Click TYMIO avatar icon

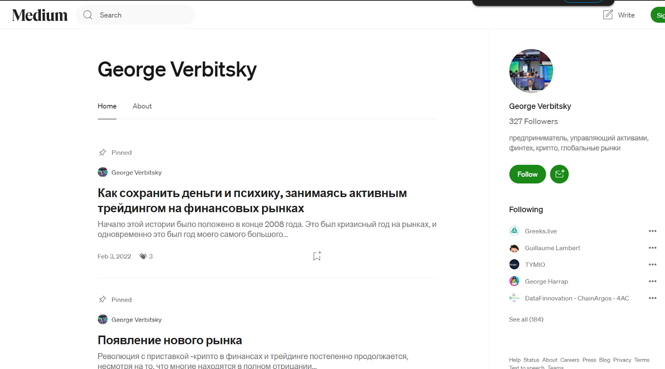point(514,264)
